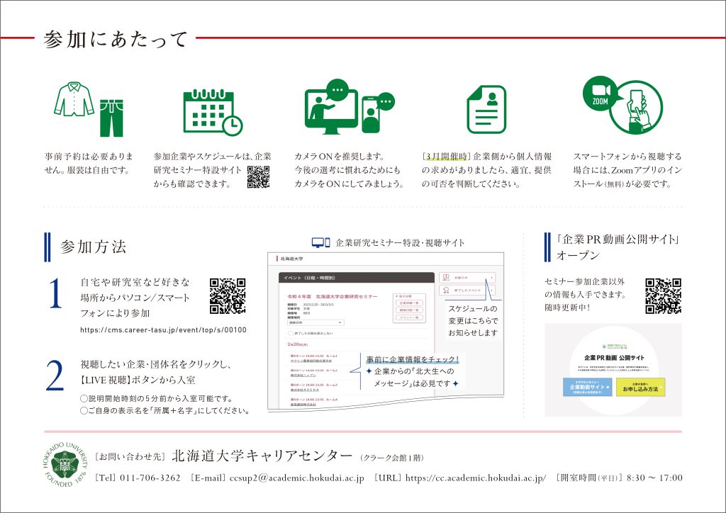
Task: Click the green ZOOM camera badge
Action: pos(600,93)
